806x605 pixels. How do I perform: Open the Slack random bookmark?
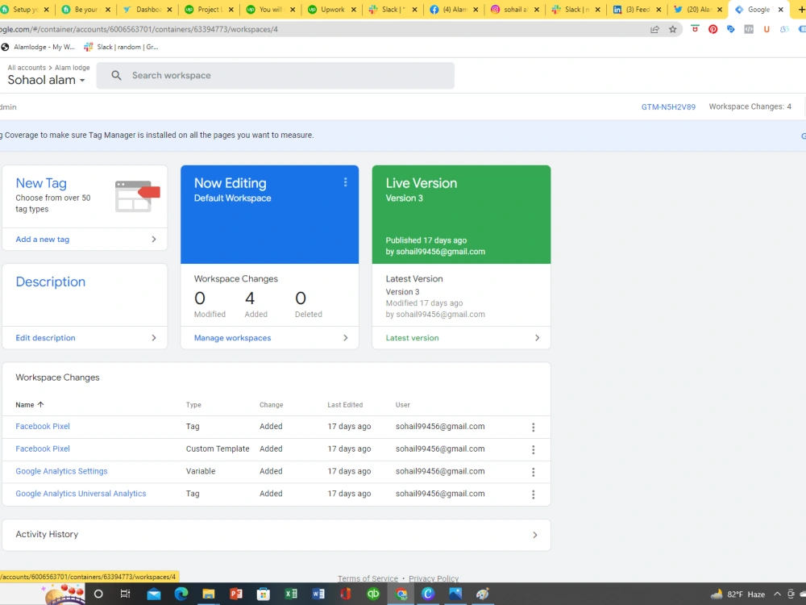(122, 47)
